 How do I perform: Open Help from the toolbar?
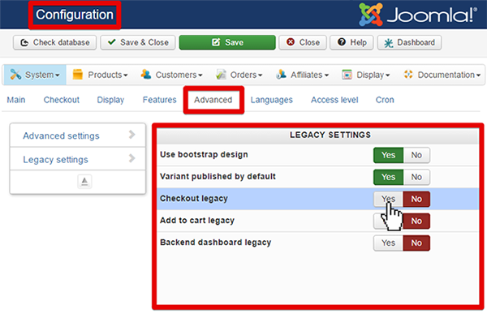pos(351,42)
